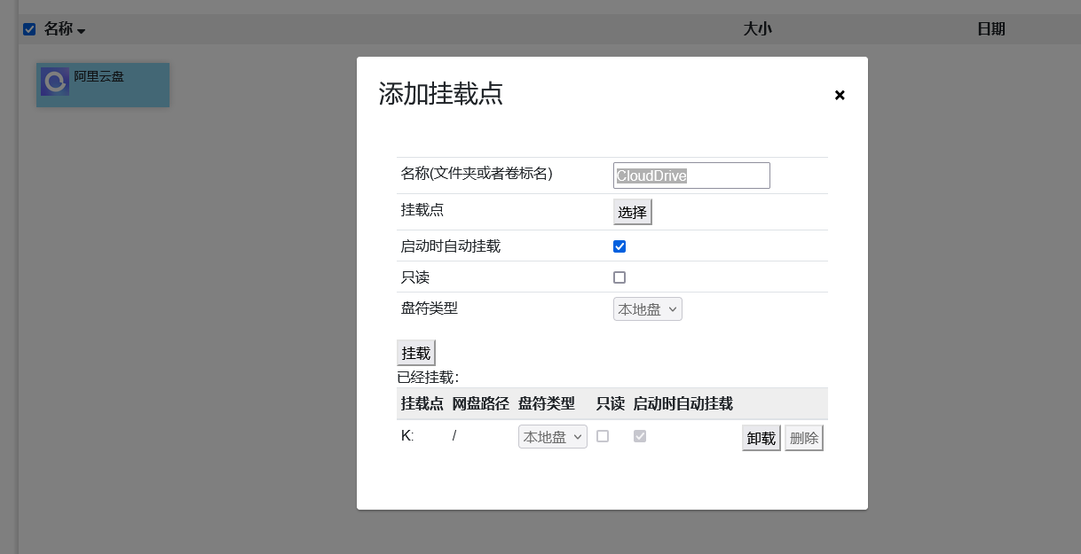Click 卸载 button for K: drive
1081x554 pixels.
pyautogui.click(x=761, y=438)
